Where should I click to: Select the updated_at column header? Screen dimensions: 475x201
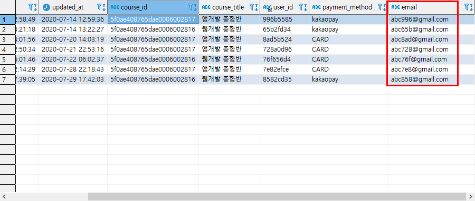(x=73, y=7)
